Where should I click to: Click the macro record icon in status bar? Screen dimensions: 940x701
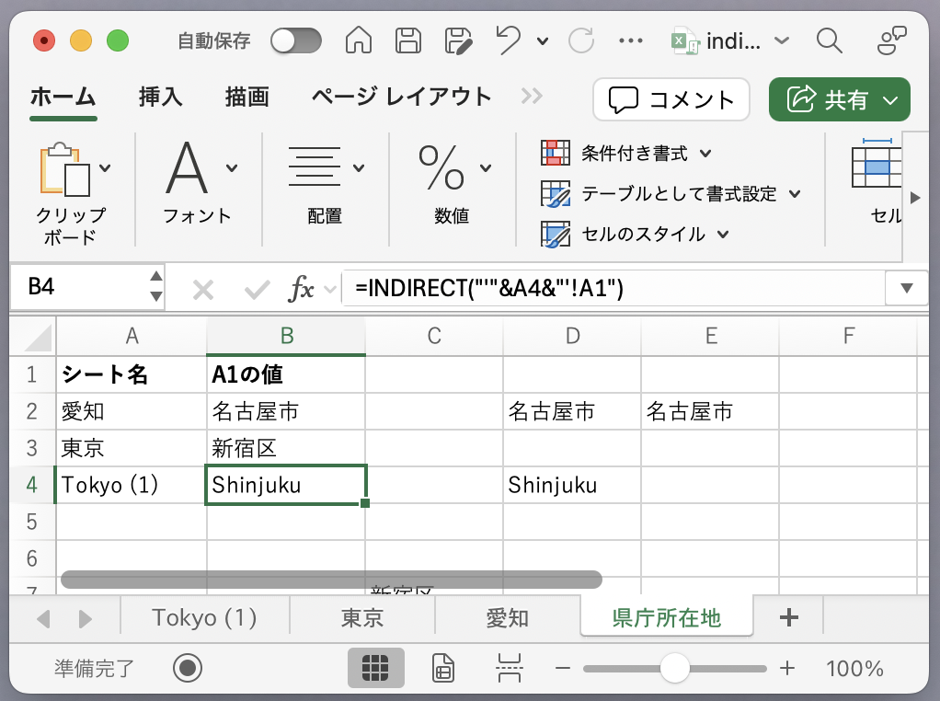(x=188, y=668)
